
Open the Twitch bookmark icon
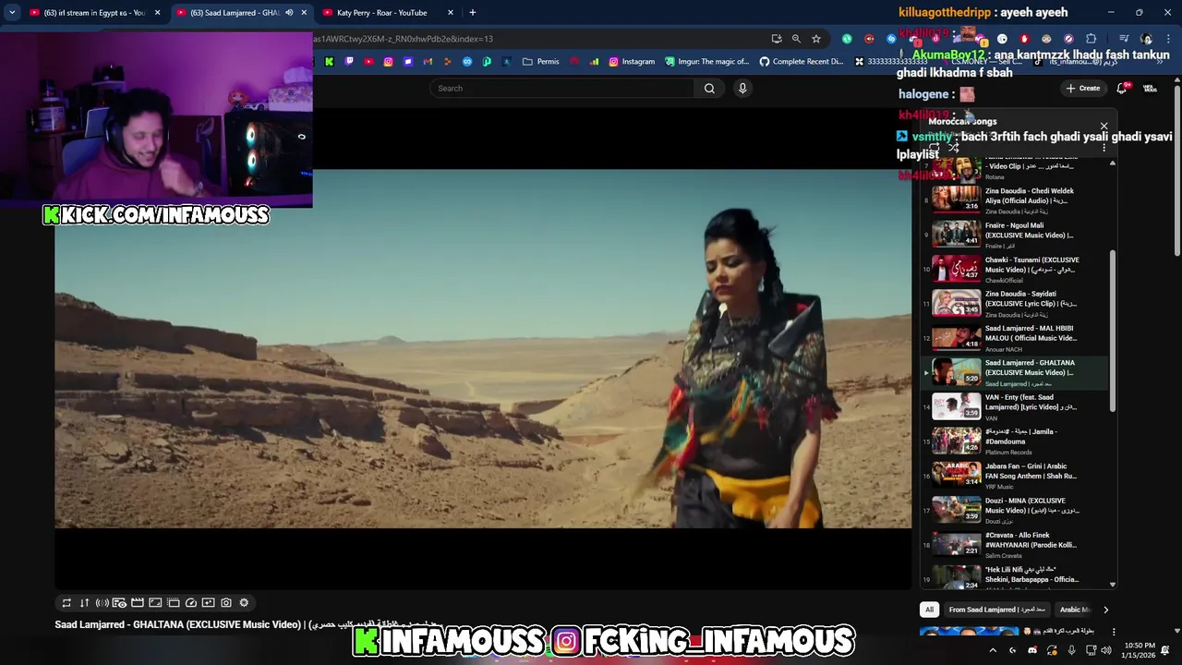click(x=349, y=62)
